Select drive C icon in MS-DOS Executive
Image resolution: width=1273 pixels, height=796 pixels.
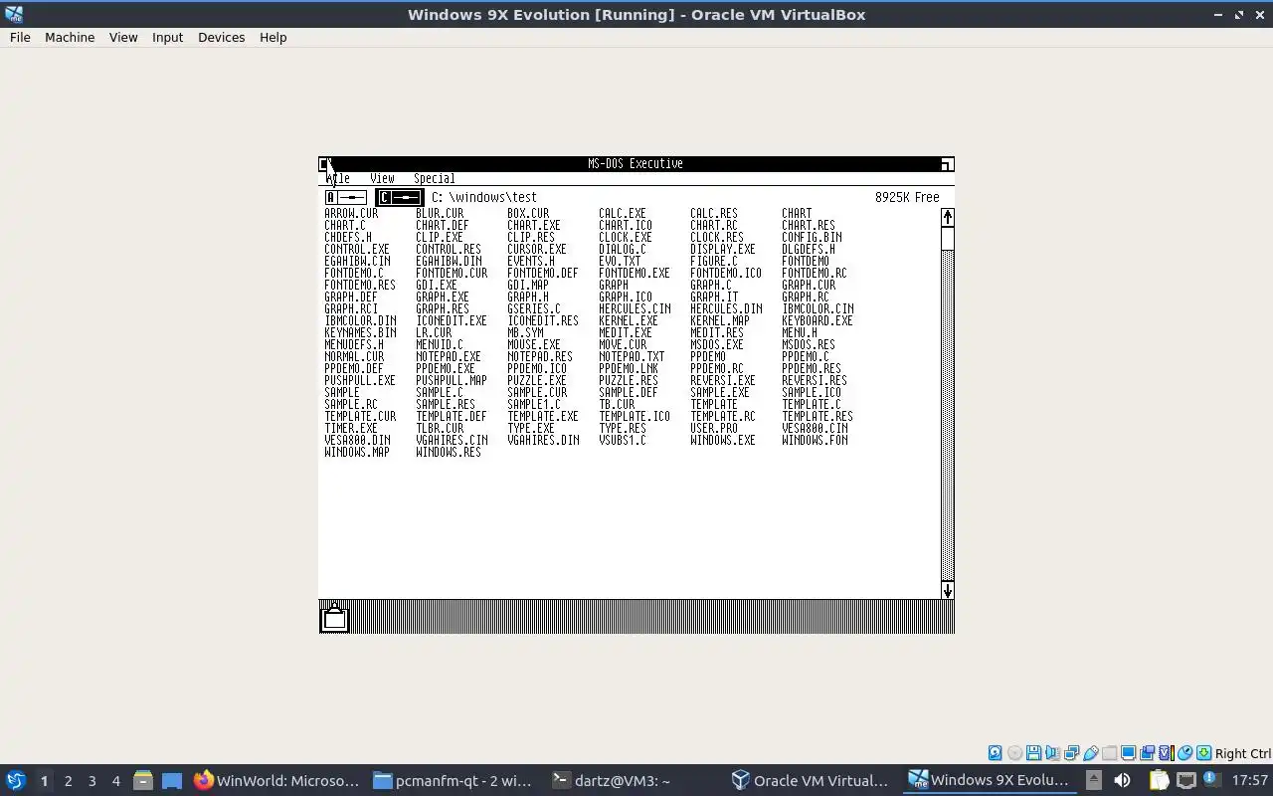399,198
